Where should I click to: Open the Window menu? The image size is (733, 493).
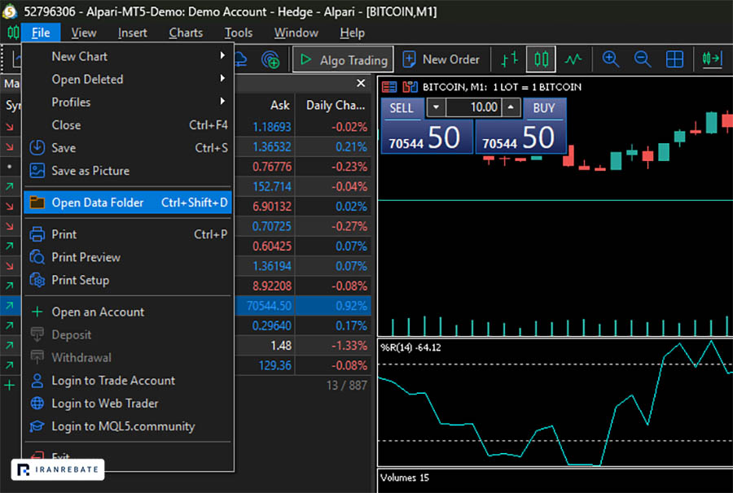[x=296, y=33]
